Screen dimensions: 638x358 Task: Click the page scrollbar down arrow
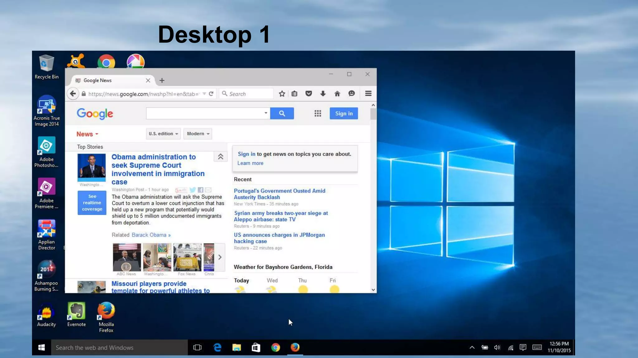pos(373,290)
